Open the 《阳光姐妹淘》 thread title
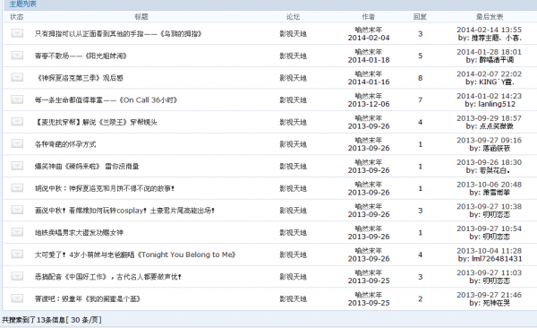This screenshot has width=537, height=328. click(x=81, y=56)
